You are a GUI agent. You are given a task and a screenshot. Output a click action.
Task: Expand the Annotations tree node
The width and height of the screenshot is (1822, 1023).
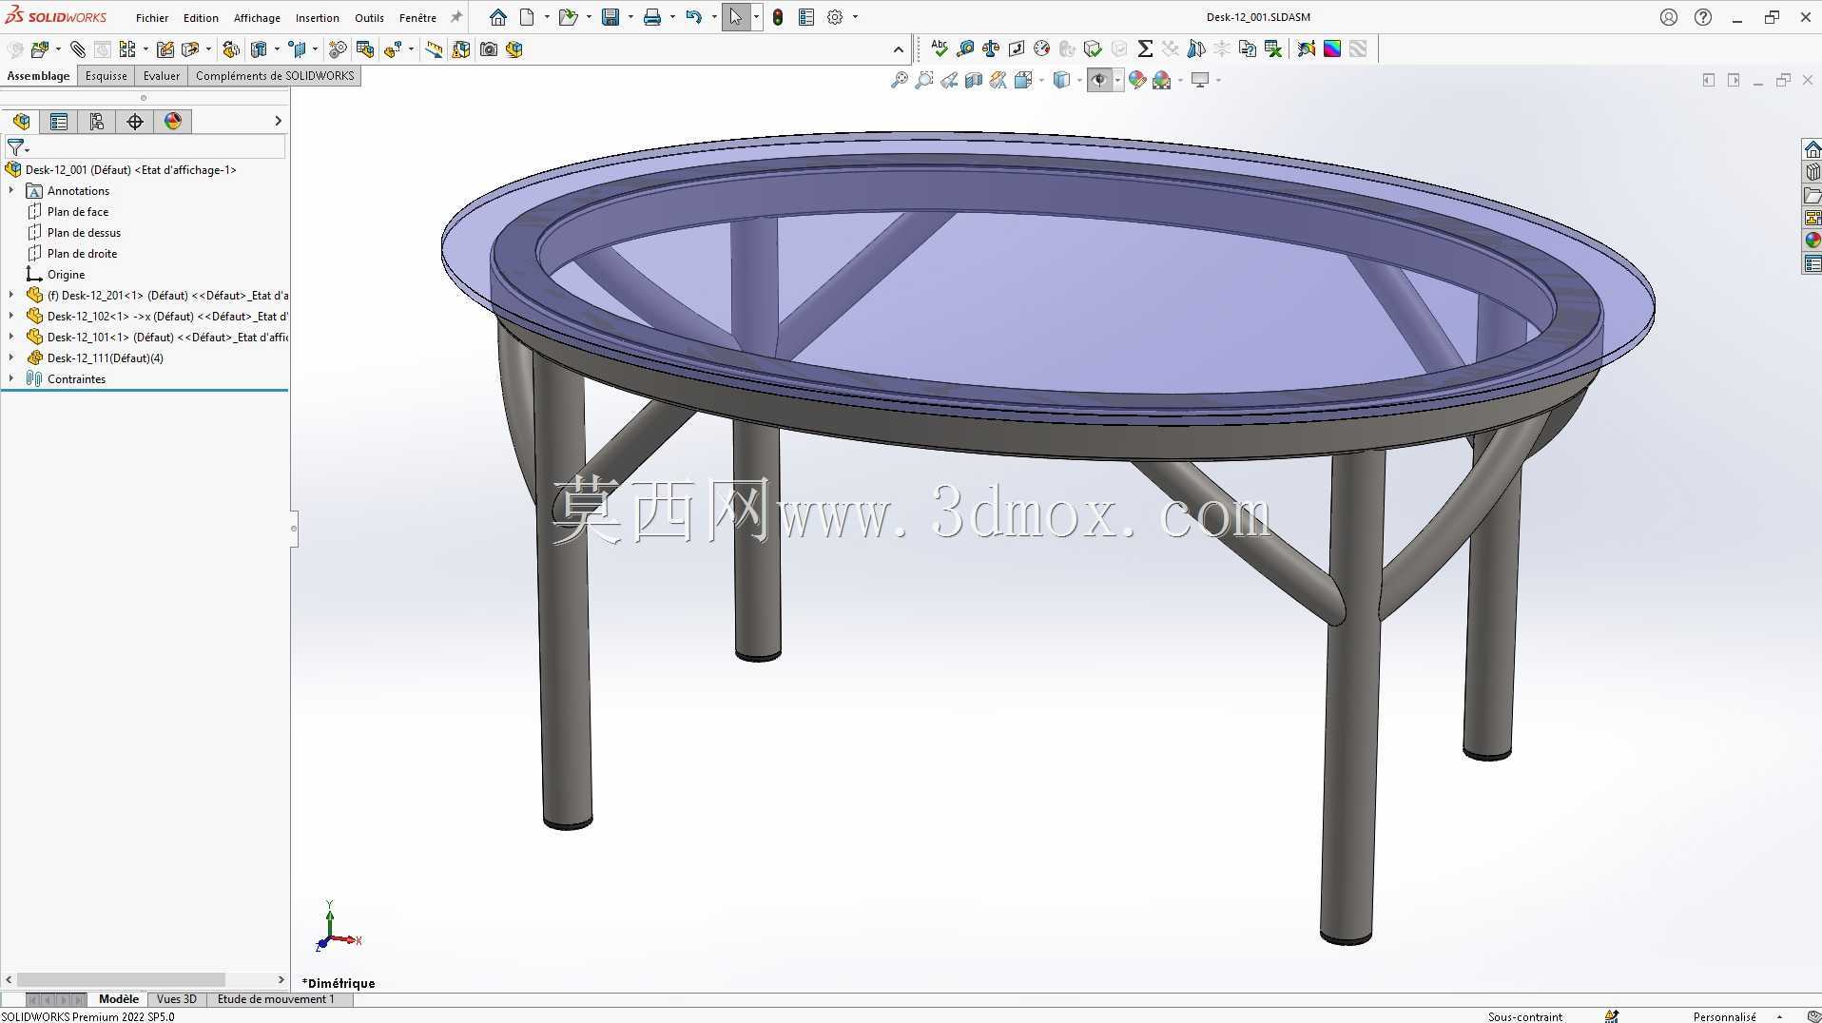point(11,191)
